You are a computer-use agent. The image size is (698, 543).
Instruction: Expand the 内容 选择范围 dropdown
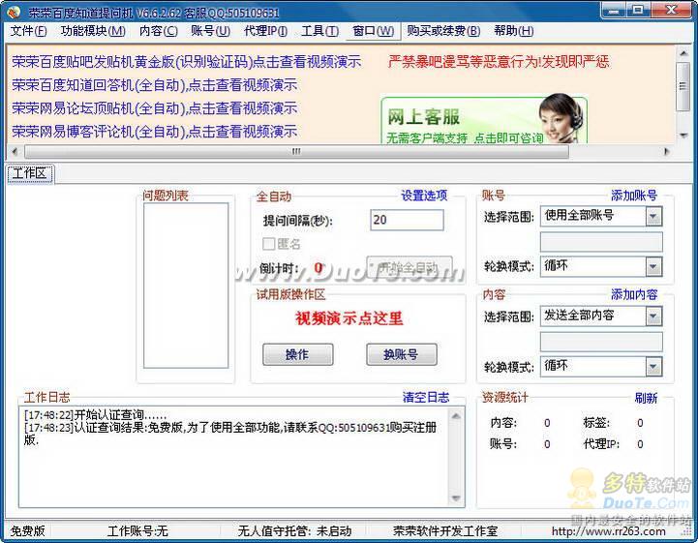[653, 317]
